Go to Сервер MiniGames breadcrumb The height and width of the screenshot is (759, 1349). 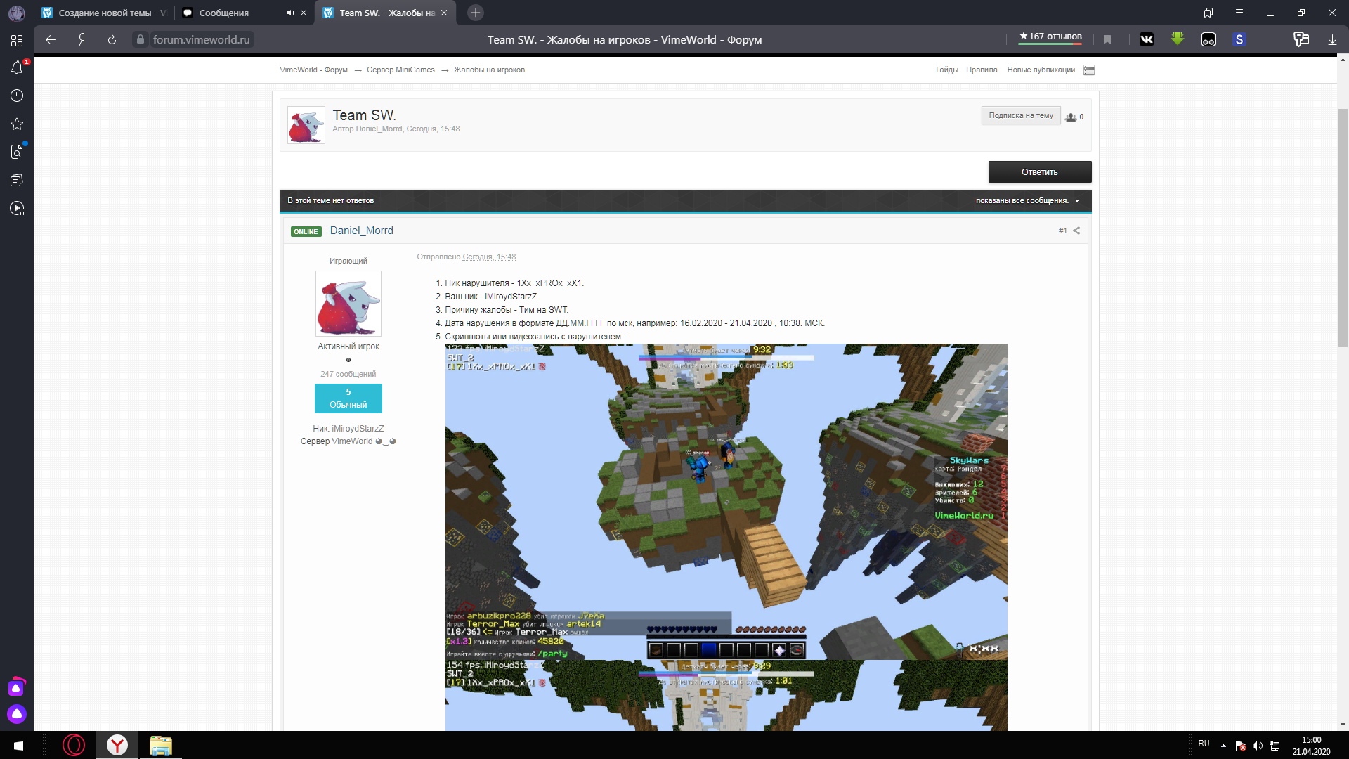coord(400,70)
